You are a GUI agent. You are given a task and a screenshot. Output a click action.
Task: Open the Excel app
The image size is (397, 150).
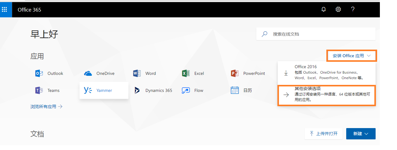tap(193, 73)
